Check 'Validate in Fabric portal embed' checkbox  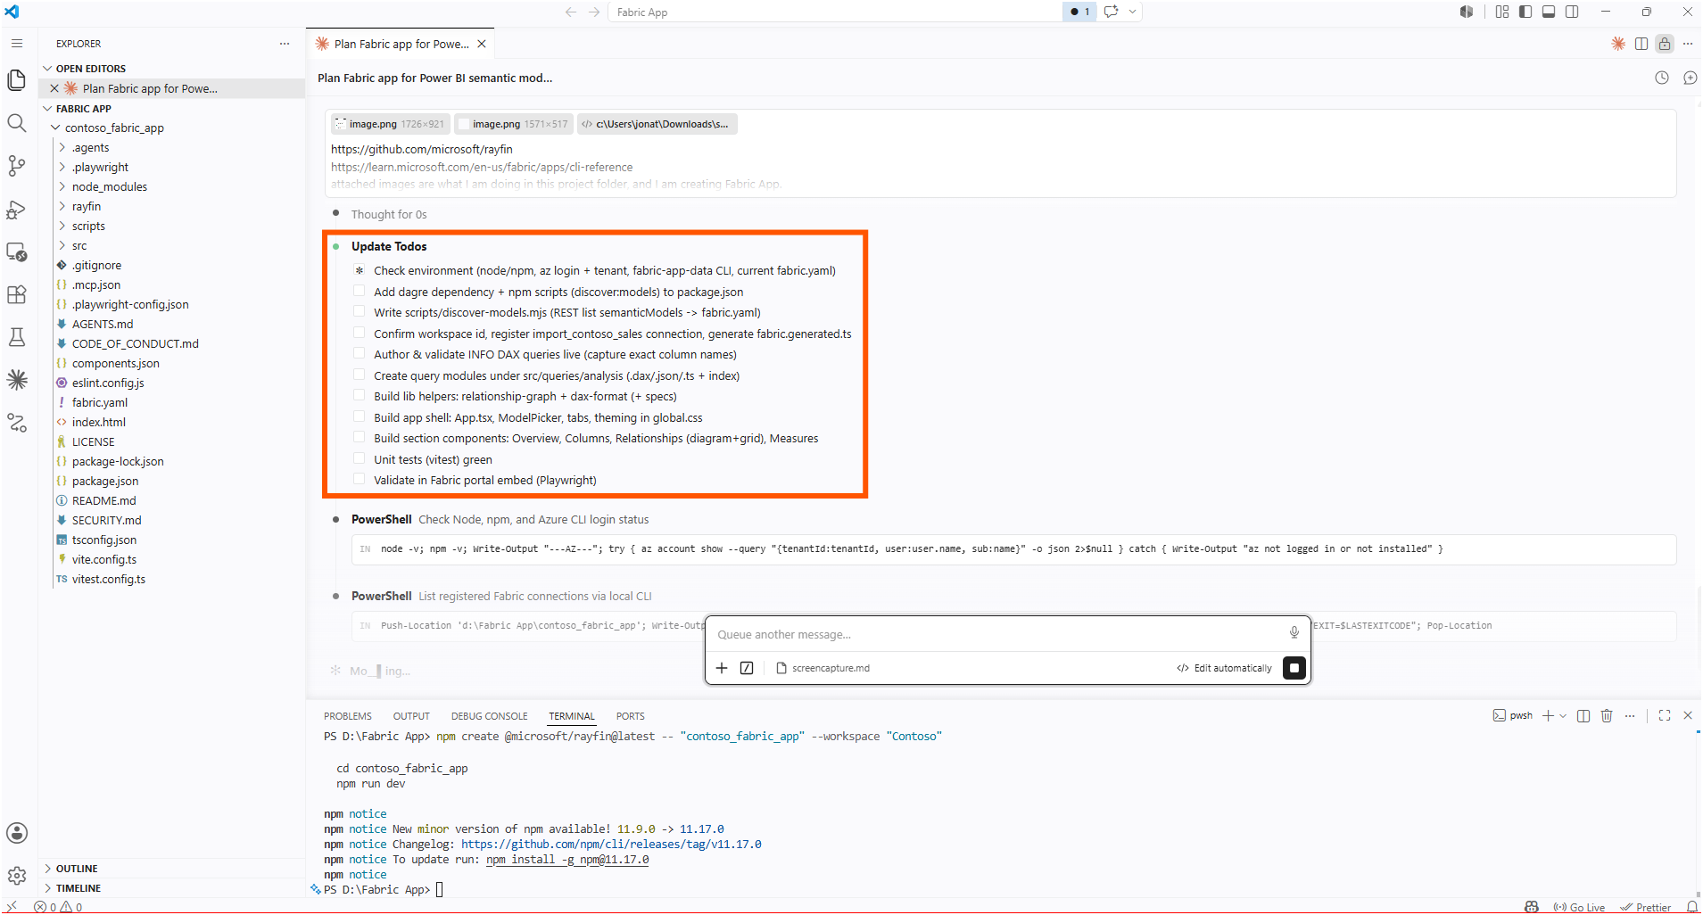point(359,479)
